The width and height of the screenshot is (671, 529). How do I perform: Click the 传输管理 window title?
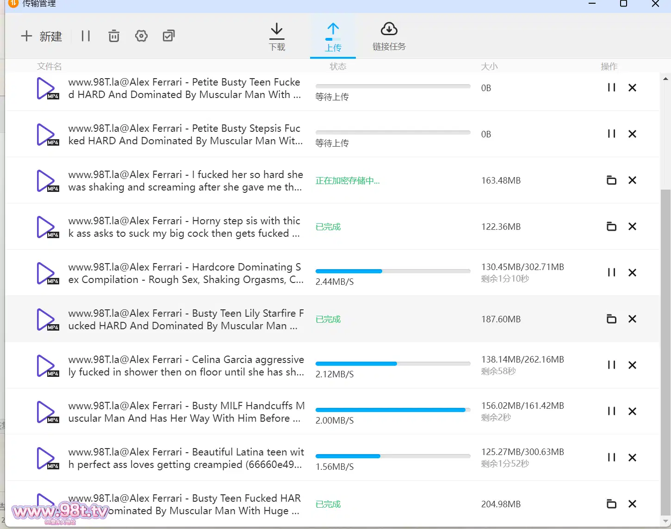39,4
